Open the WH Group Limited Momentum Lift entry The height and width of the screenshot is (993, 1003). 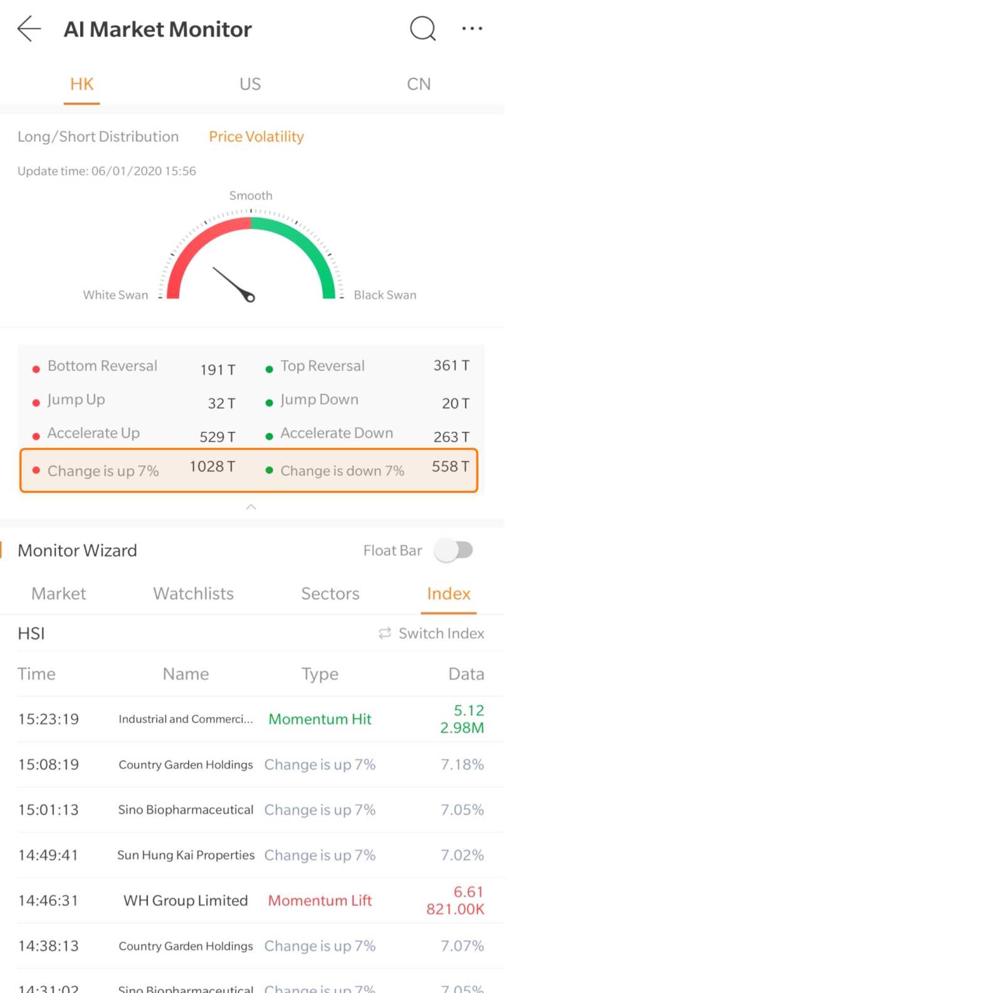pyautogui.click(x=251, y=900)
